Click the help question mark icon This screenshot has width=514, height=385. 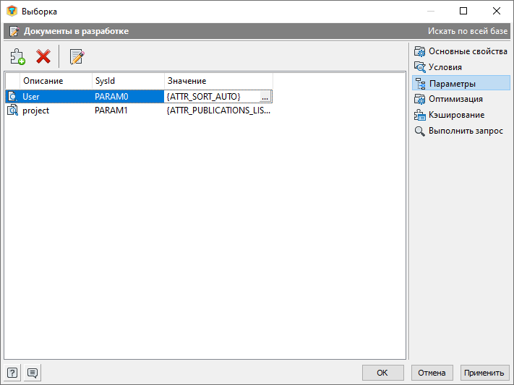pyautogui.click(x=13, y=373)
